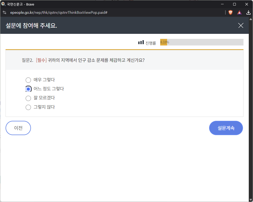Click the scrollbar down arrow
253x202 pixels.
pos(251,200)
